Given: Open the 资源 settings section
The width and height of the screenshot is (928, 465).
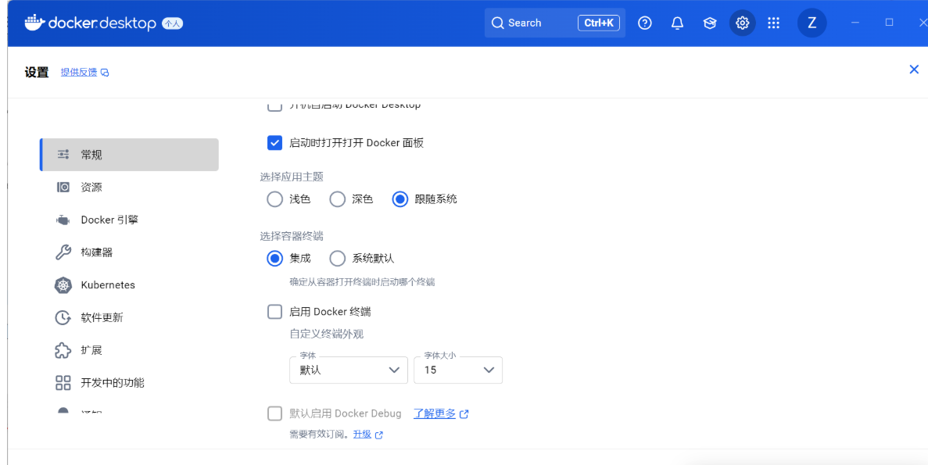Looking at the screenshot, I should tap(129, 188).
